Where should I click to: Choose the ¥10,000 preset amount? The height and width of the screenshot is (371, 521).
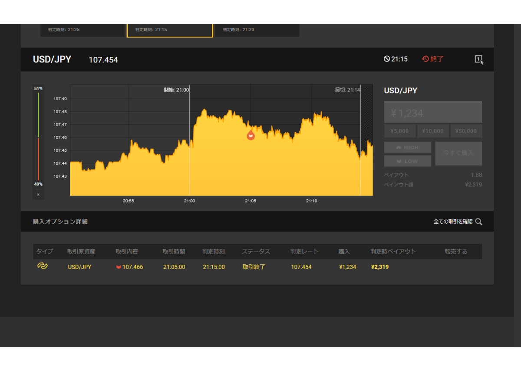click(x=433, y=131)
